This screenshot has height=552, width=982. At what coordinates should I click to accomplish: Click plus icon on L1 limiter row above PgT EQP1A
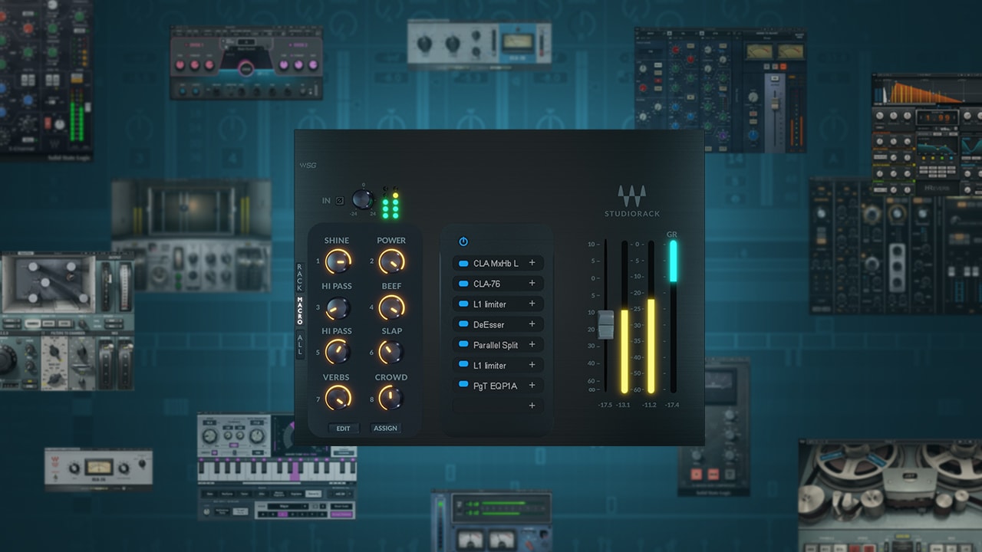click(x=532, y=366)
